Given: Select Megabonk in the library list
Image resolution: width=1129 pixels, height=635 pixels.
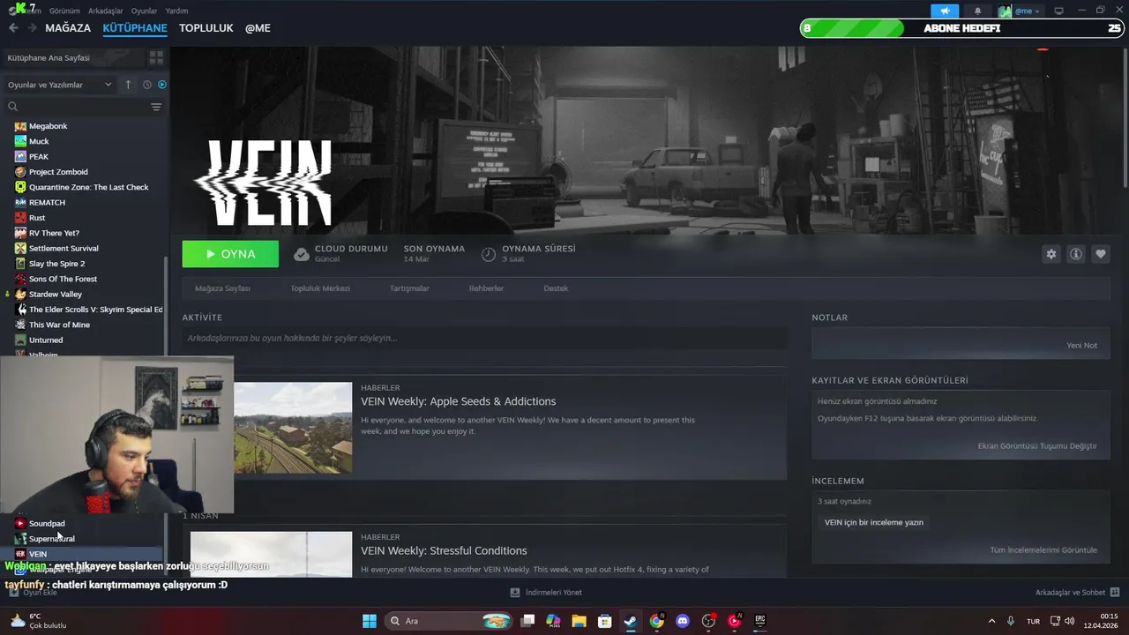Looking at the screenshot, I should [48, 126].
